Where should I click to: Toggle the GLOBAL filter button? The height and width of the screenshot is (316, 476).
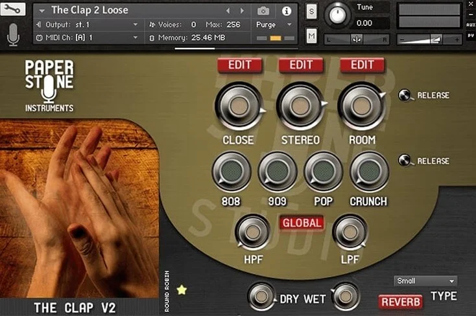point(302,223)
